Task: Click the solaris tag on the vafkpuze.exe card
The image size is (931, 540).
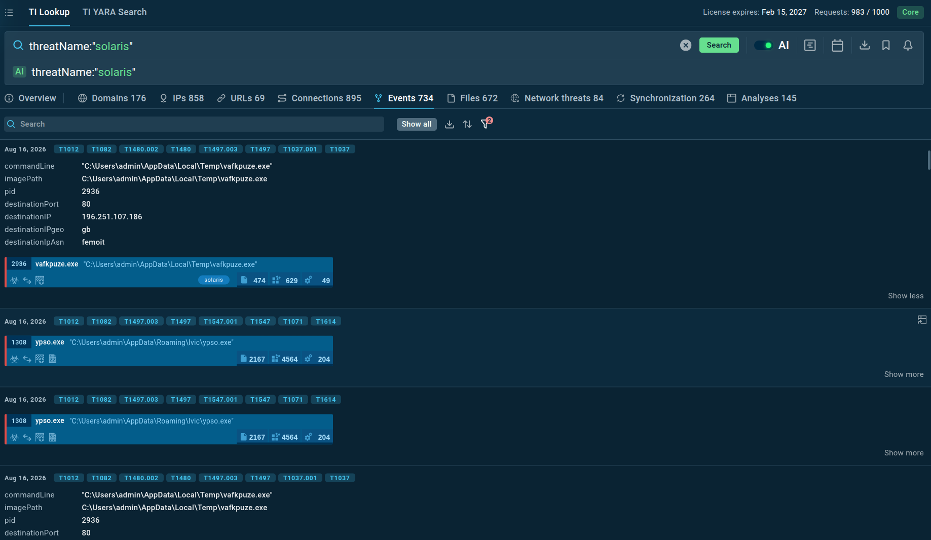Action: pyautogui.click(x=213, y=280)
